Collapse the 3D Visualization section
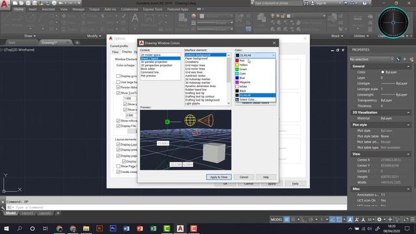Image resolution: width=416 pixels, height=234 pixels. coord(408,112)
